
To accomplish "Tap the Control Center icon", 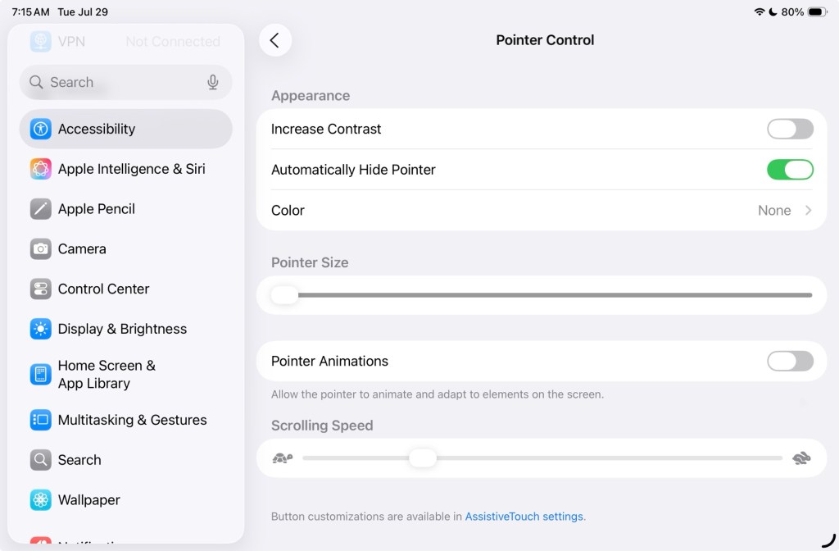I will pyautogui.click(x=41, y=289).
